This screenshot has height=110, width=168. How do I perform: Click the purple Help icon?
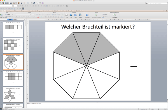click(x=43, y=3)
